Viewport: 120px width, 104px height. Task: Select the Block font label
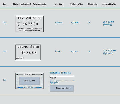[58, 51]
